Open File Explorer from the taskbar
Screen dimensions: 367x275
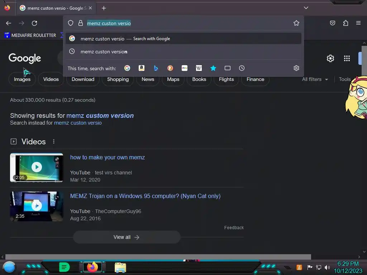pyautogui.click(x=120, y=267)
